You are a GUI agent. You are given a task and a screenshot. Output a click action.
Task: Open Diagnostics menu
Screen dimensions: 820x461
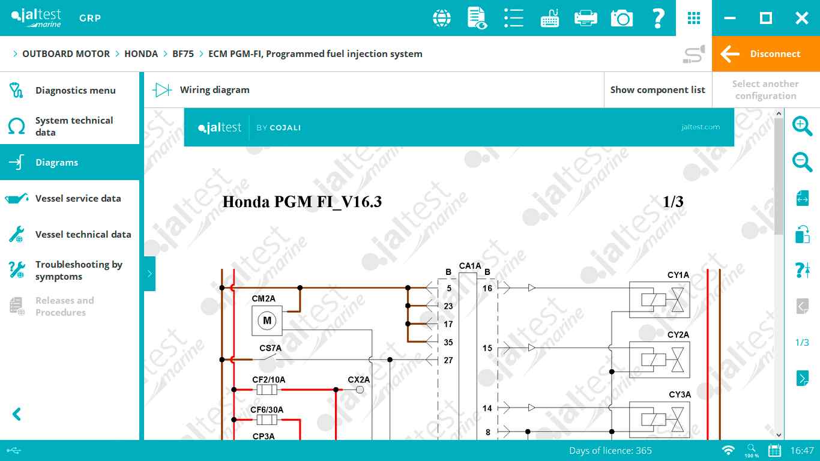click(x=70, y=90)
